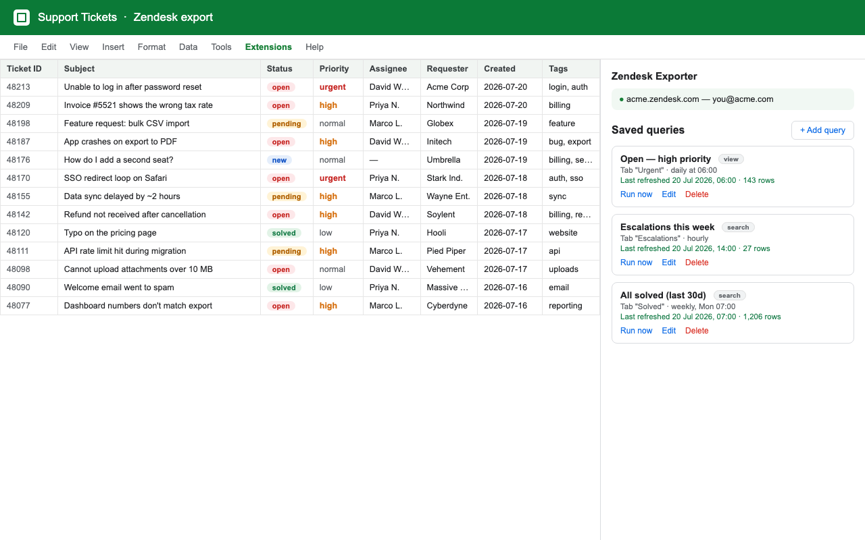Open the Help menu
865x540 pixels.
(314, 47)
